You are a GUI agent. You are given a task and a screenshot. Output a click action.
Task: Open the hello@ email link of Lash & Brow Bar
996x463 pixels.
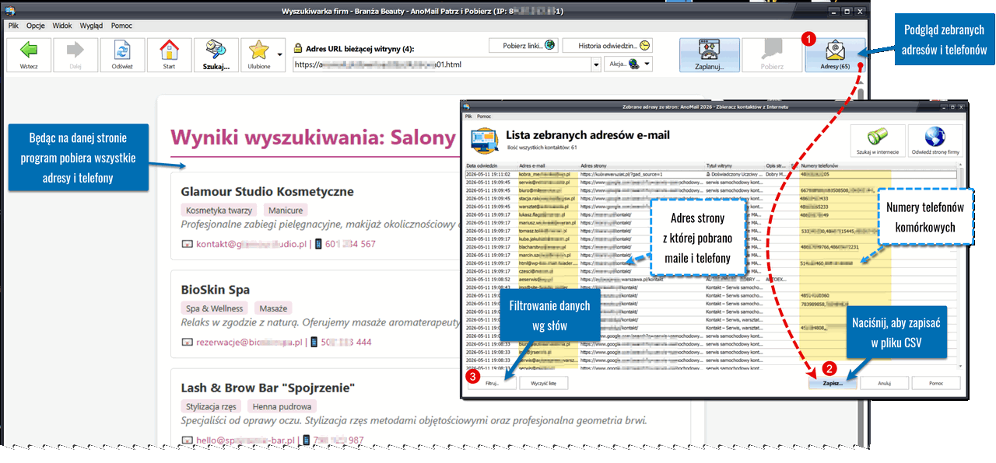point(245,440)
